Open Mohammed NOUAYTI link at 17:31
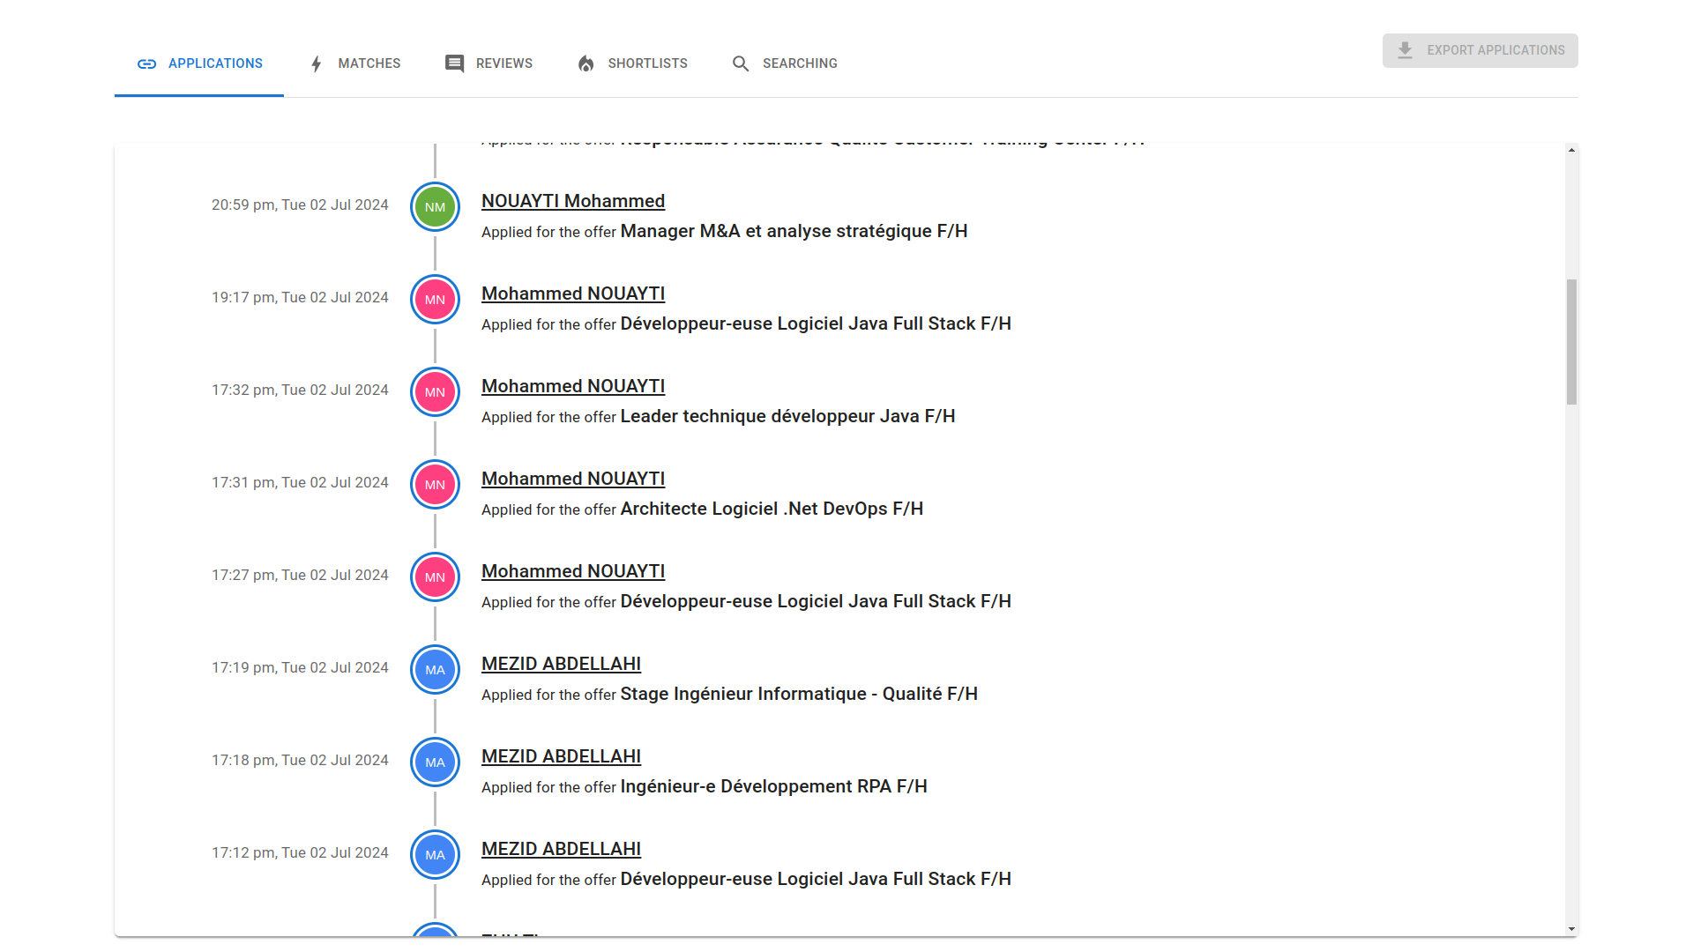Viewport: 1693px width, 952px height. point(573,479)
